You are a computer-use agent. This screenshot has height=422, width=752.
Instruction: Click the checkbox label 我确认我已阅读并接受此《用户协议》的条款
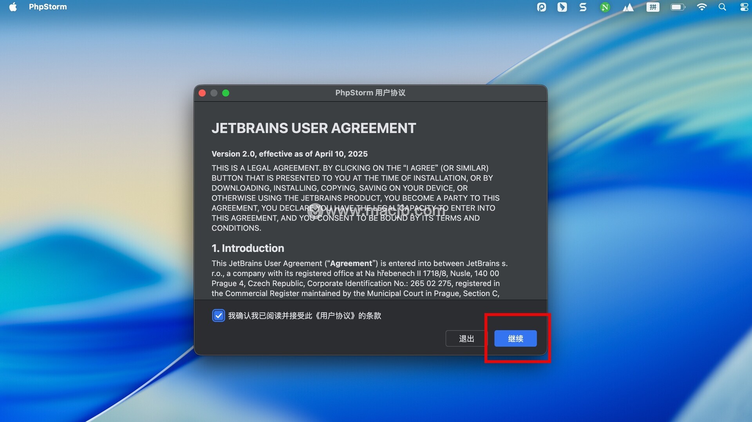pos(305,316)
